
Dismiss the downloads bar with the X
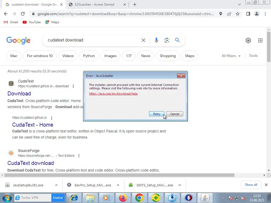click(x=266, y=185)
